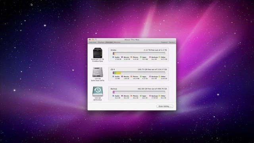Open the Support link in About This Mac
Screen dimensions: 254x143
[x=164, y=43]
